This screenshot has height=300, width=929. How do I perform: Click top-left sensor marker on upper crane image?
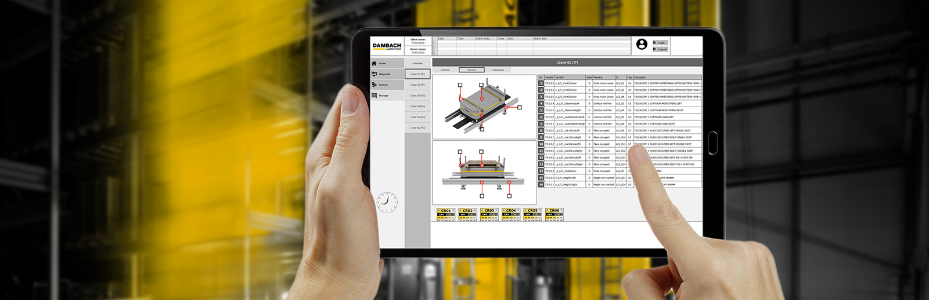(460, 85)
